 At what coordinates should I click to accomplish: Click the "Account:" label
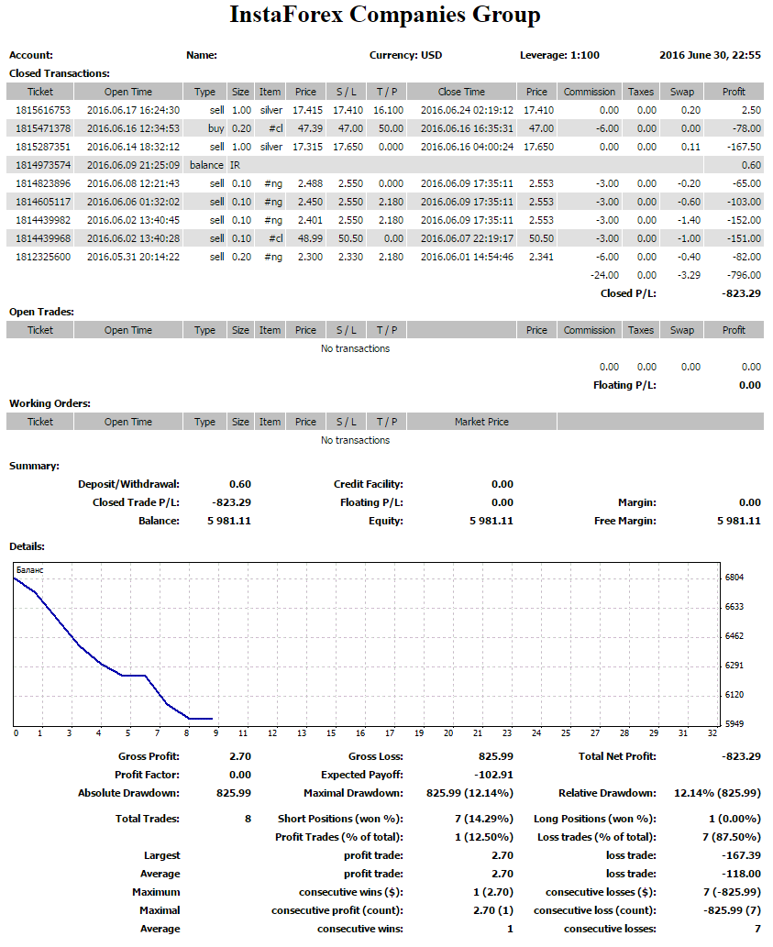coord(31,56)
